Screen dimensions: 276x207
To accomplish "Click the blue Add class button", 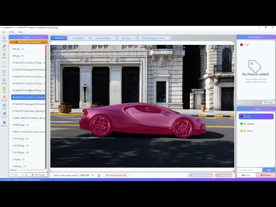I will [269, 170].
